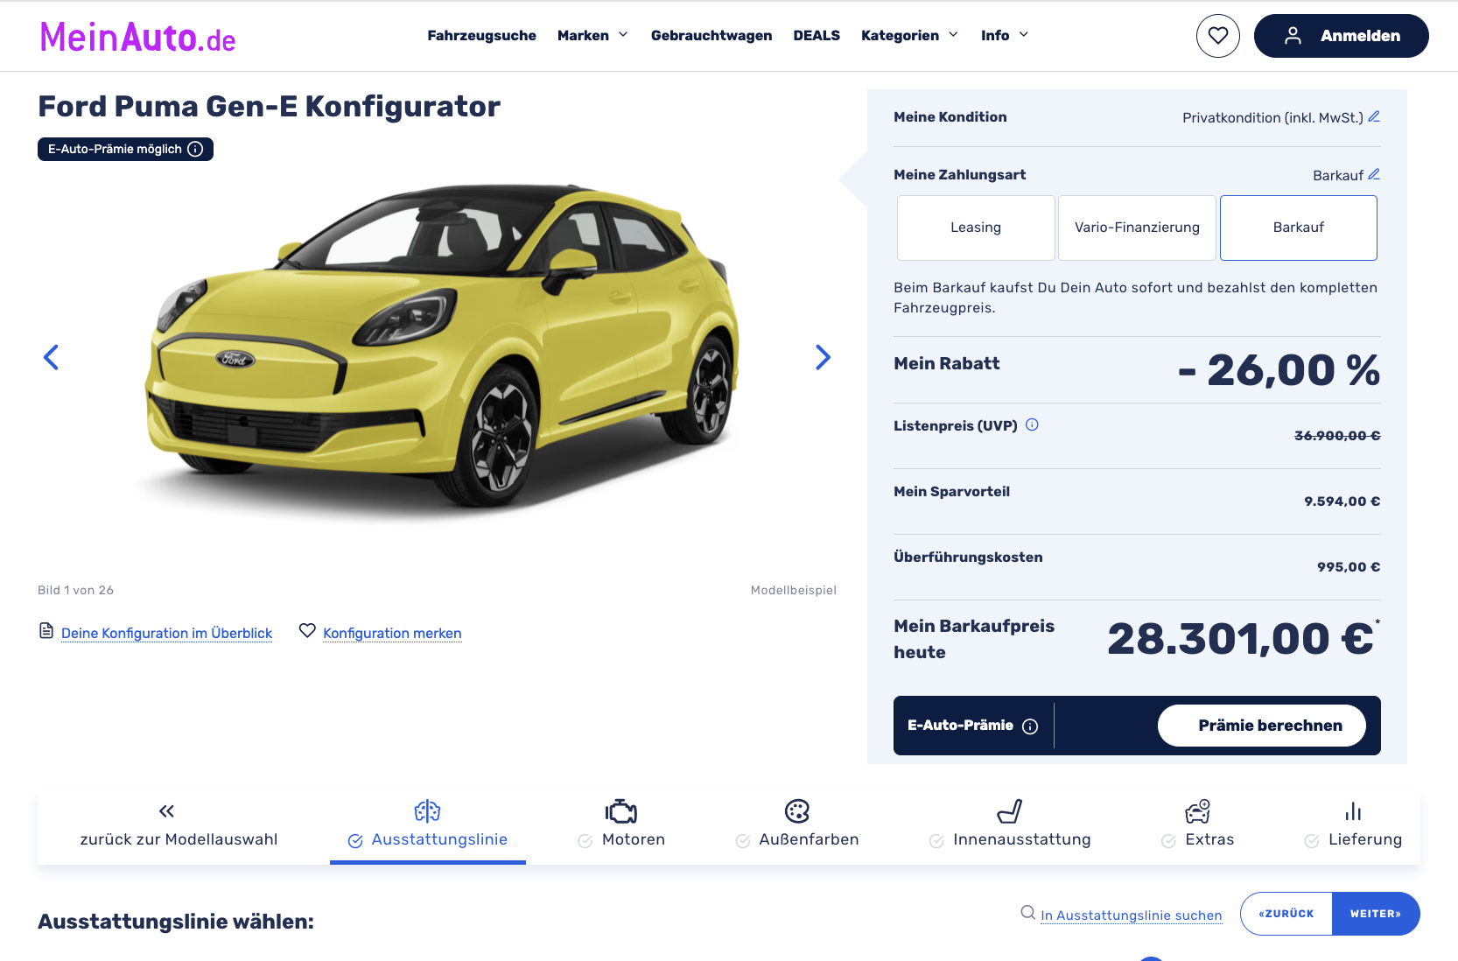Switch to the Ausstattungslinie tab
Screen dimensions: 1458x961
(x=428, y=827)
